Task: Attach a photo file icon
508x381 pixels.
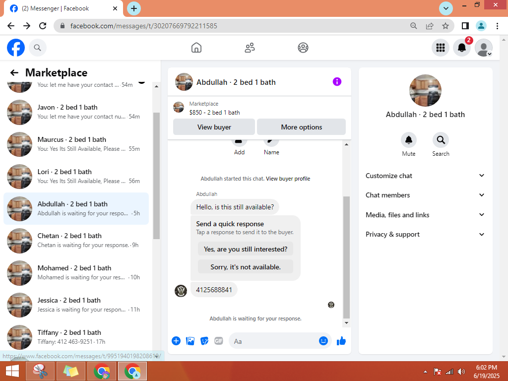Action: point(190,341)
